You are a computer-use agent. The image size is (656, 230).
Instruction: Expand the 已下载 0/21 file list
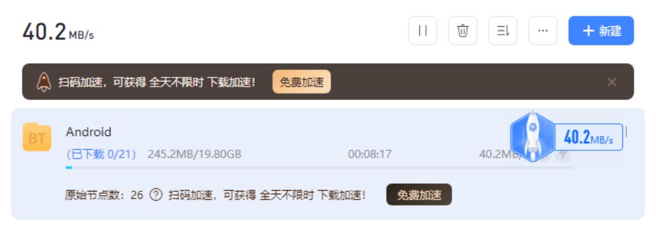tap(101, 154)
